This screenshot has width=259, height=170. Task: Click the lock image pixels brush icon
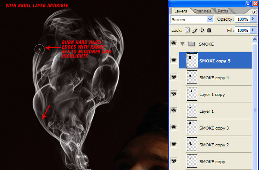pyautogui.click(x=195, y=30)
